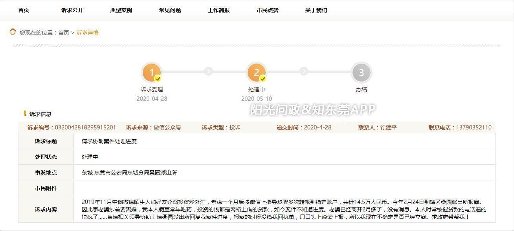Click the flag icon next to 诉求信息
Viewport: 514px width, 231px height.
pos(25,114)
